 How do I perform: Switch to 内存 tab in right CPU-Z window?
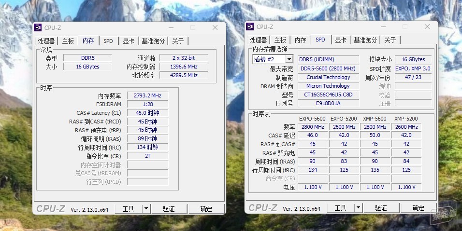click(300, 40)
